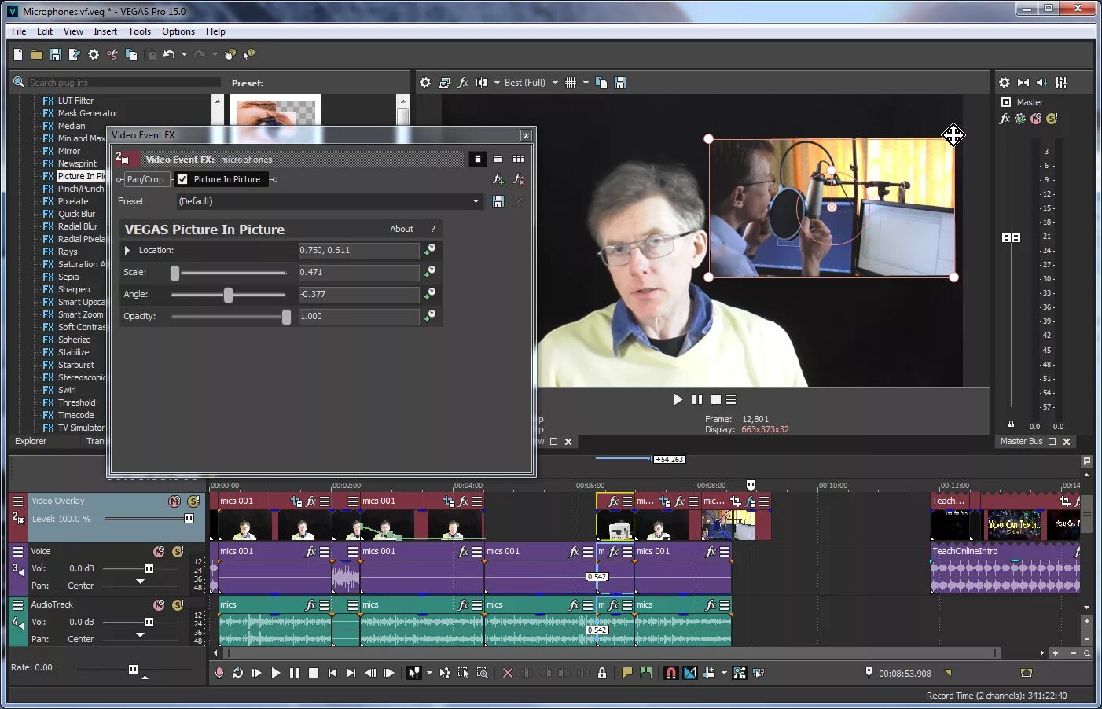The height and width of the screenshot is (709, 1102).
Task: Enable the Picture In Picture checkbox
Action: click(x=182, y=179)
